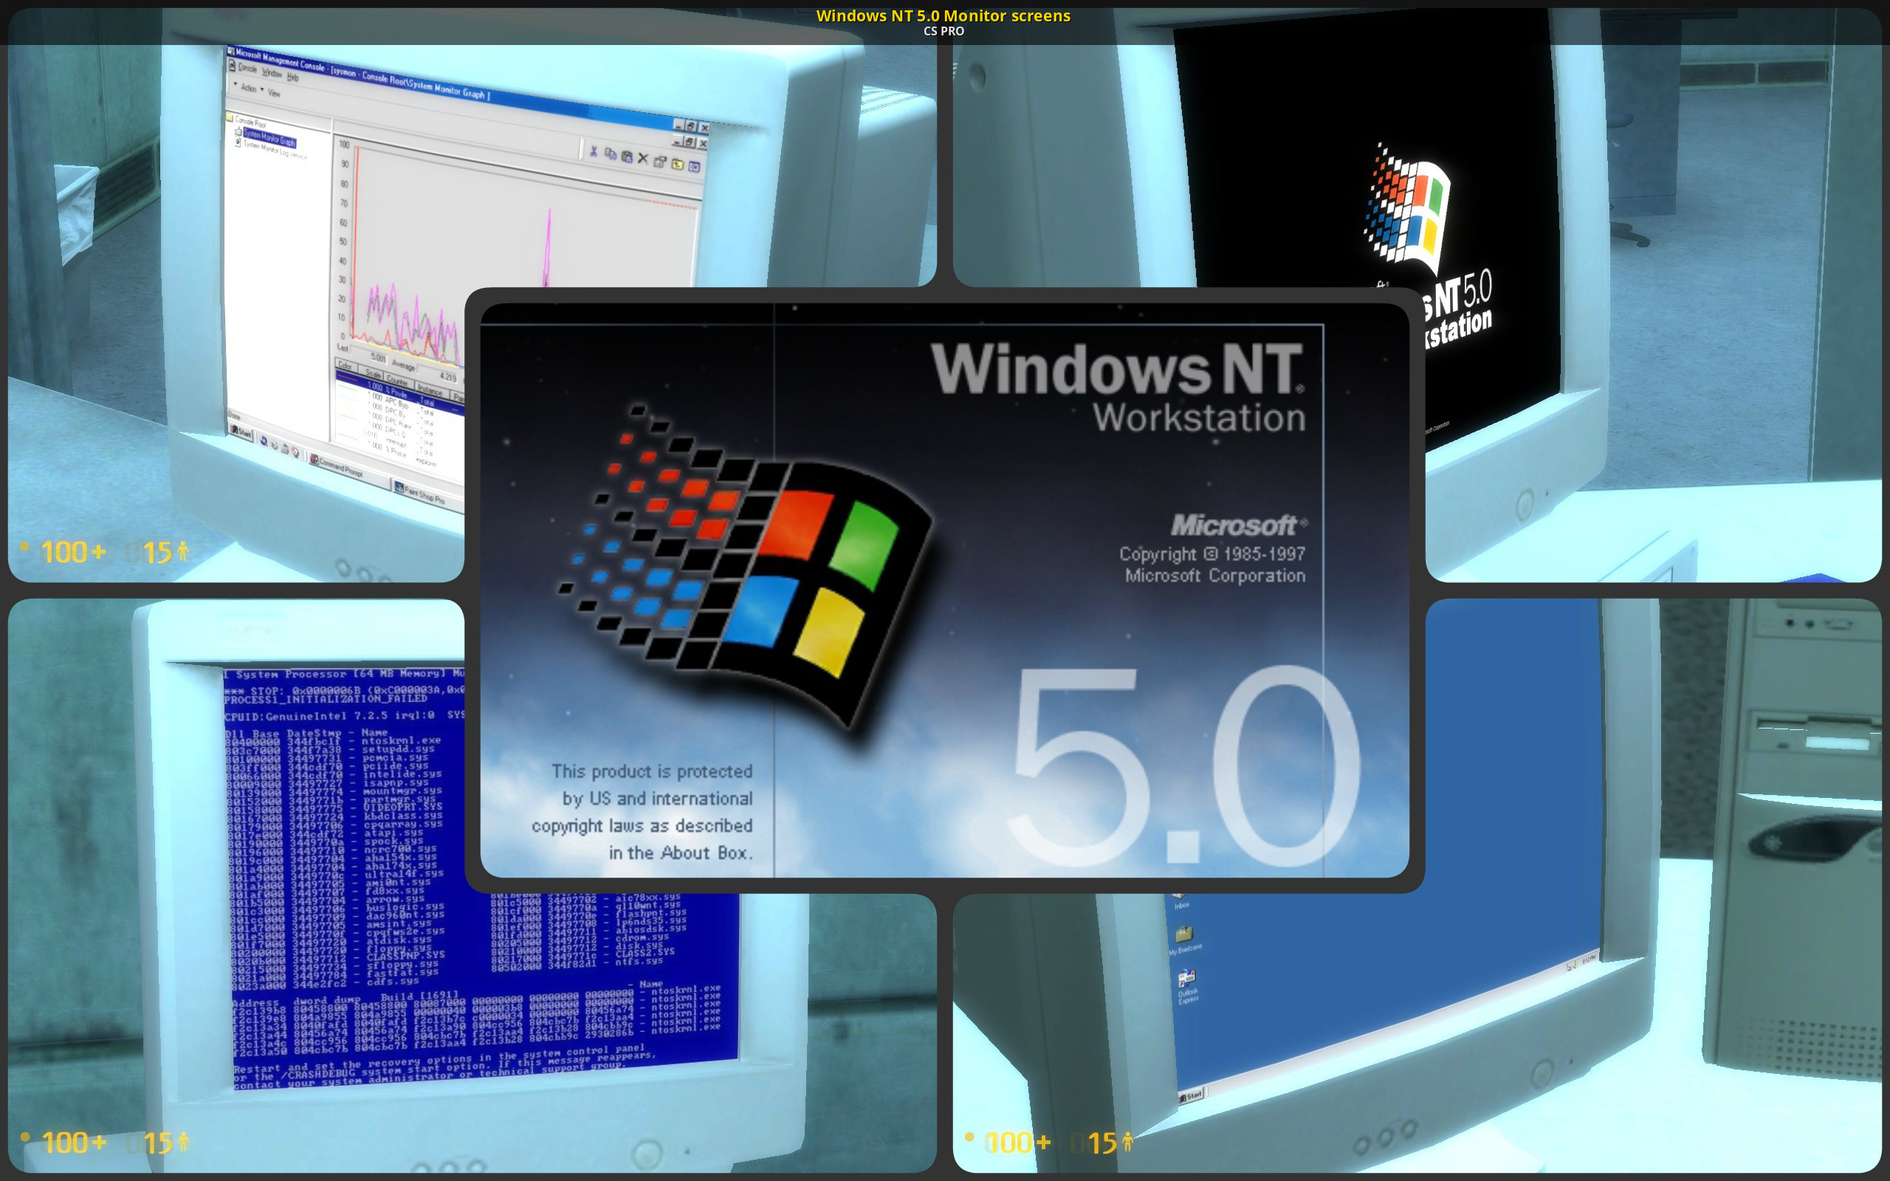Open the Inbox desktop icon
This screenshot has height=1181, width=1890.
(x=1181, y=902)
